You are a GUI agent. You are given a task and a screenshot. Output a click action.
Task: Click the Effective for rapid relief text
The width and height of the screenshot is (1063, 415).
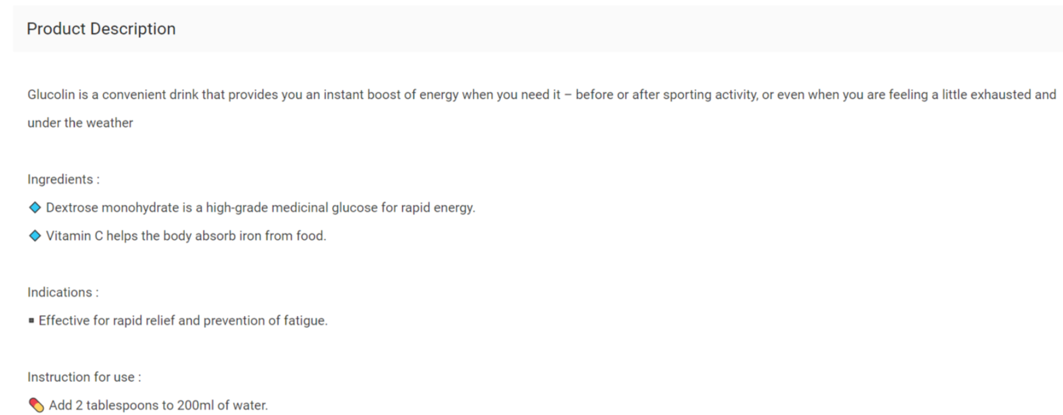183,321
